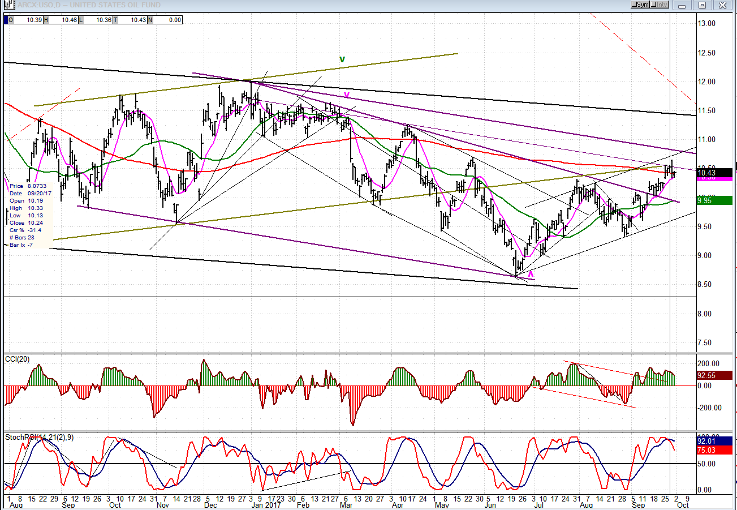Screen dimensions: 737x510
Task: Maximize the USO chart window
Action: 702,5
